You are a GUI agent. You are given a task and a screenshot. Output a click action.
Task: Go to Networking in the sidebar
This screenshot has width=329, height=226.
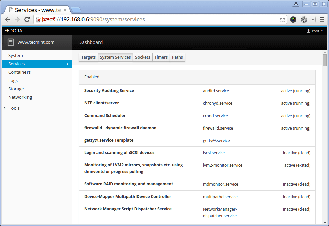pyautogui.click(x=20, y=97)
